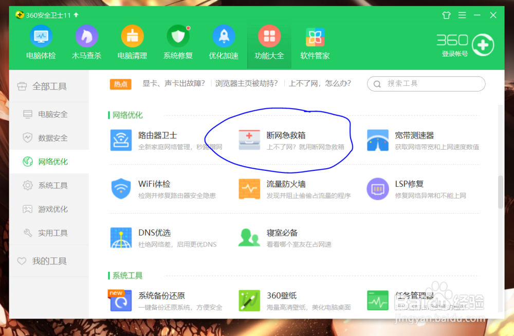This screenshot has width=514, height=336.
Task: Select 系统工具 sidebar category
Action: [49, 185]
